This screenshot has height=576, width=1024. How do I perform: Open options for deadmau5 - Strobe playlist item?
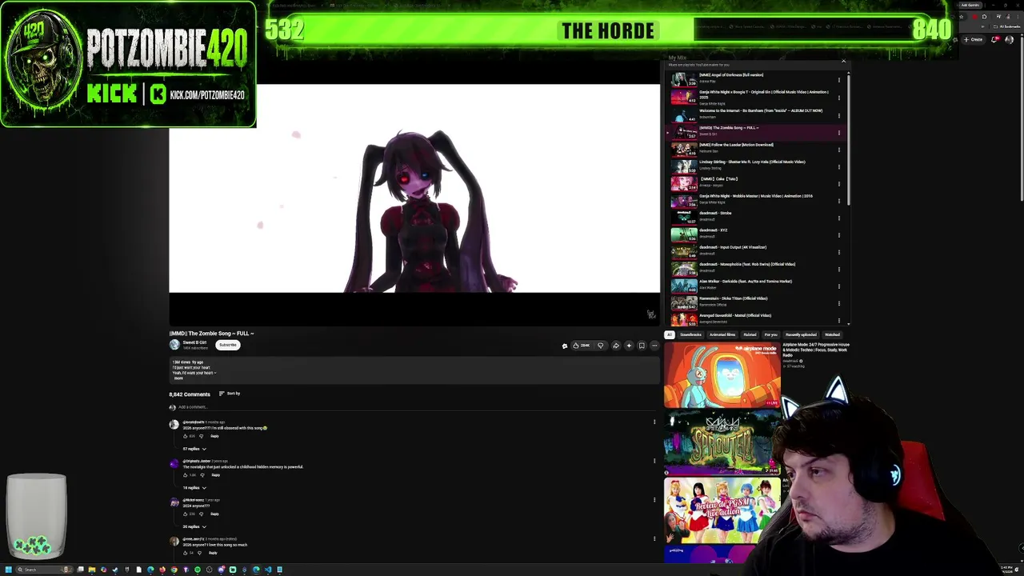tap(839, 217)
